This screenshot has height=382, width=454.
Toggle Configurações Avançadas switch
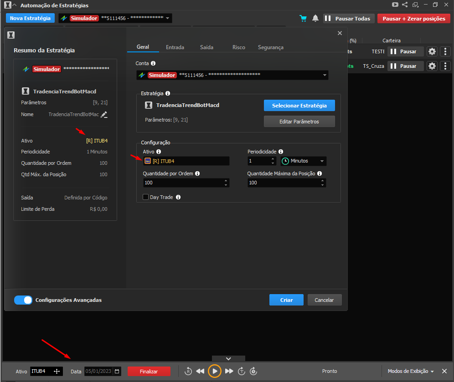(x=23, y=300)
